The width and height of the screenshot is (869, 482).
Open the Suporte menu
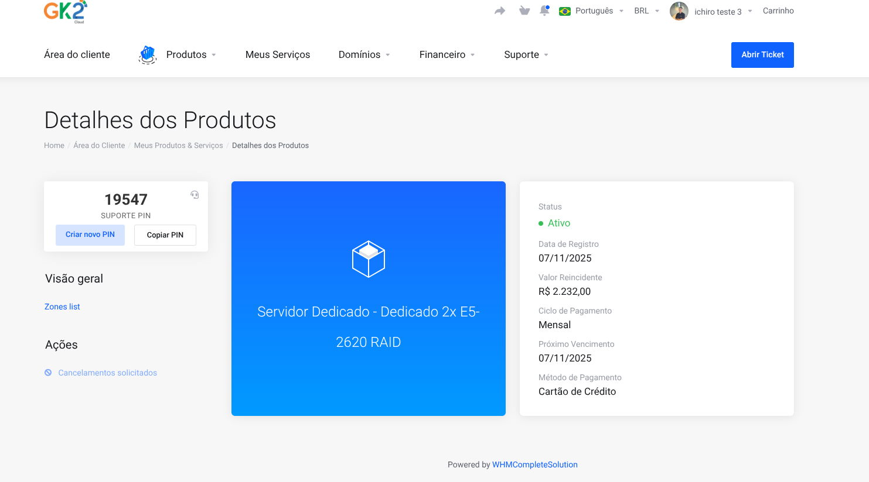(x=526, y=54)
